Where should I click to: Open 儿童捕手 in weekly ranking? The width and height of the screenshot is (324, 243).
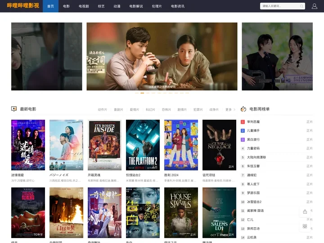[253, 131]
